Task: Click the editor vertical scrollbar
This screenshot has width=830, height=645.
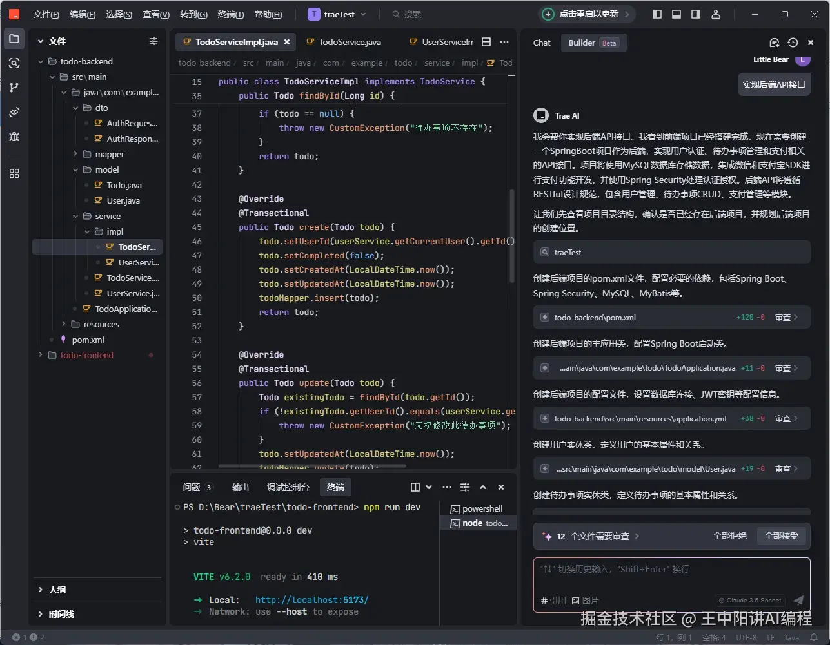Action: coord(513,235)
